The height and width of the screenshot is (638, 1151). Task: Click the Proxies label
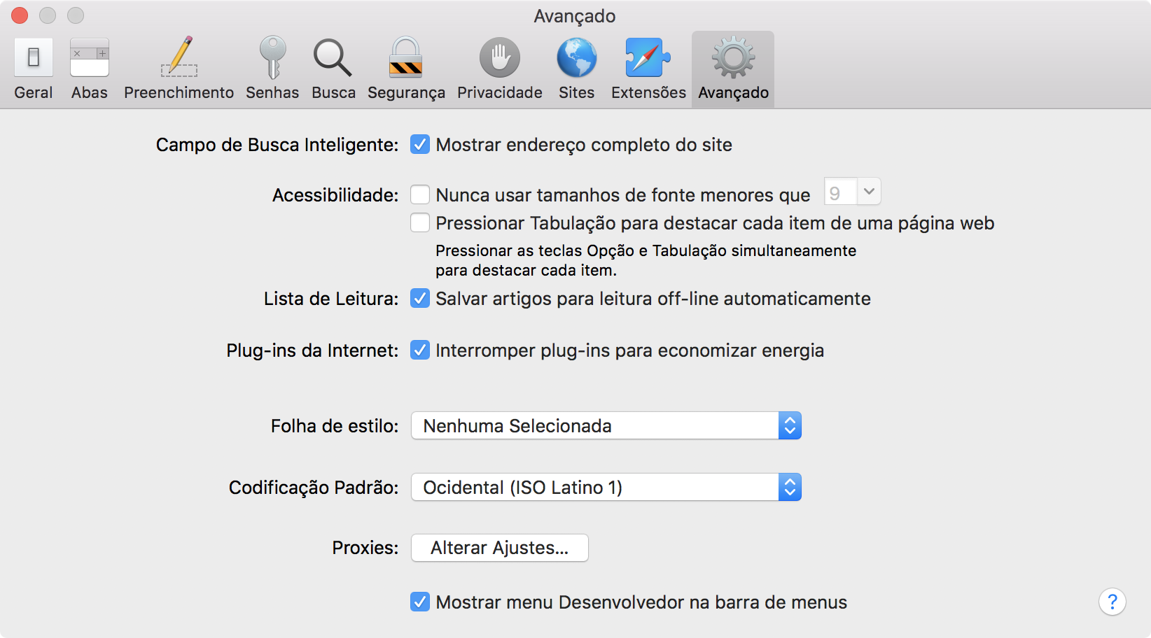[365, 548]
